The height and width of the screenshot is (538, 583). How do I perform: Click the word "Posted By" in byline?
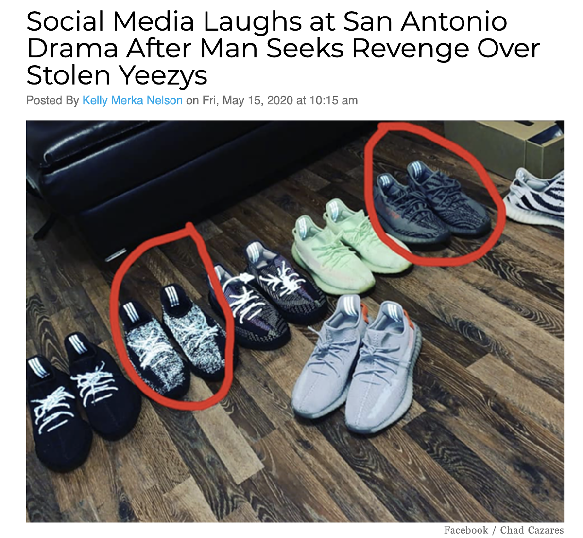[52, 101]
